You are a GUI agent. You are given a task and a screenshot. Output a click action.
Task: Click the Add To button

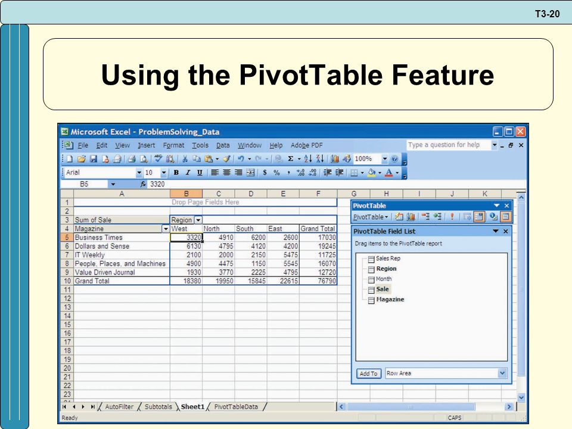pos(368,373)
